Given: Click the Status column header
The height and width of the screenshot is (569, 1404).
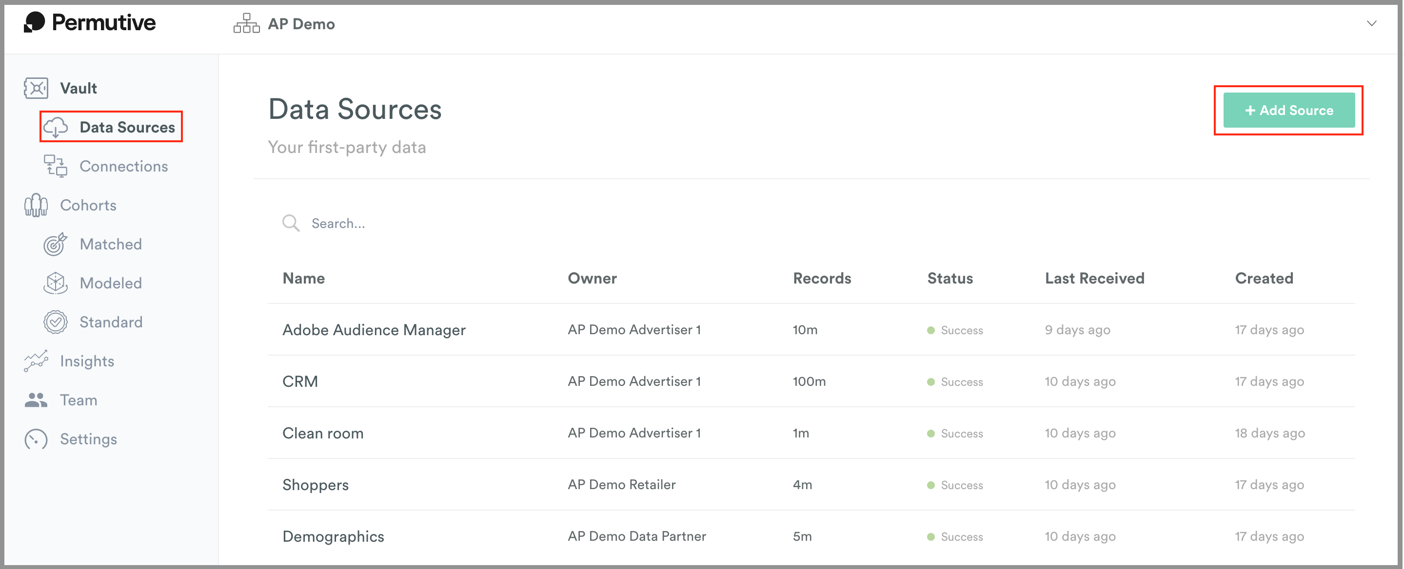Looking at the screenshot, I should 950,278.
